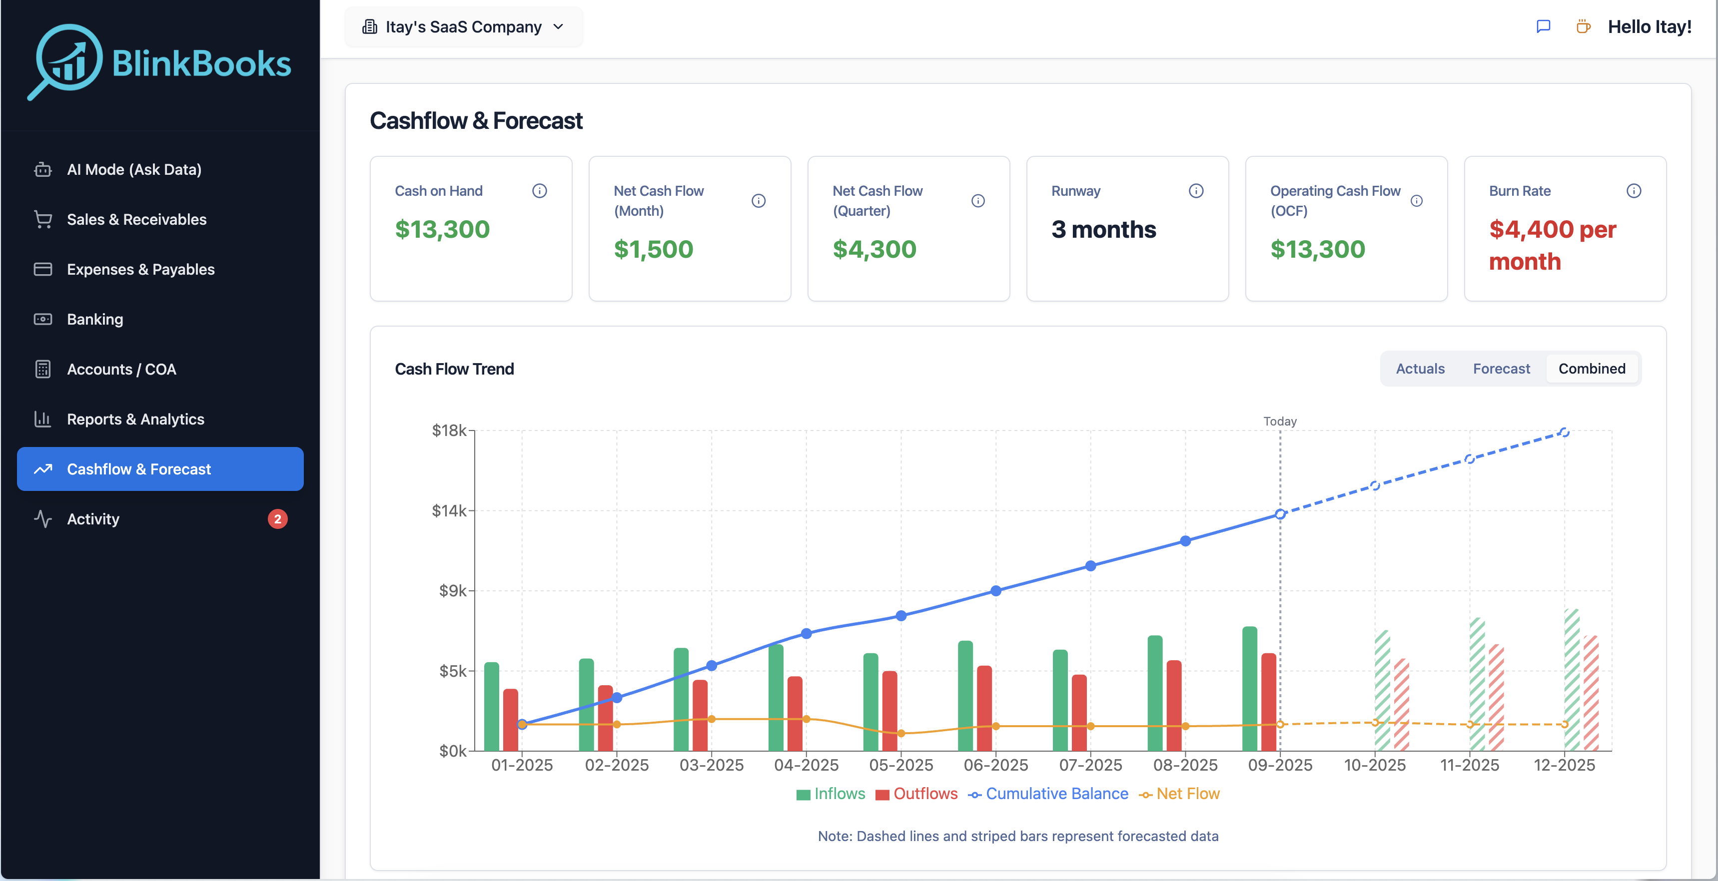Viewport: 1718px width, 881px height.
Task: Click the Operating Cash Flow info icon
Action: pos(1417,201)
